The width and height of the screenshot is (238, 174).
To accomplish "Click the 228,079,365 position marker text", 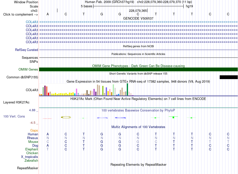I will point(138,11).
